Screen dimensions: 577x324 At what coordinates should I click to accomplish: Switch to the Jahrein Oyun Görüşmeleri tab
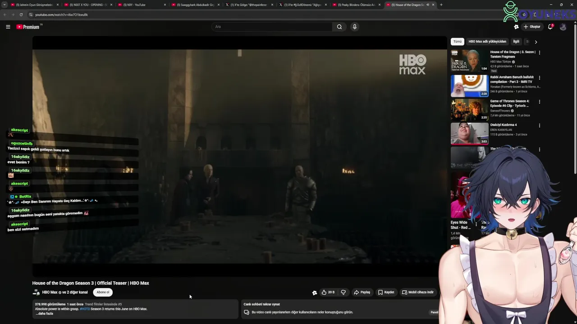tap(34, 5)
